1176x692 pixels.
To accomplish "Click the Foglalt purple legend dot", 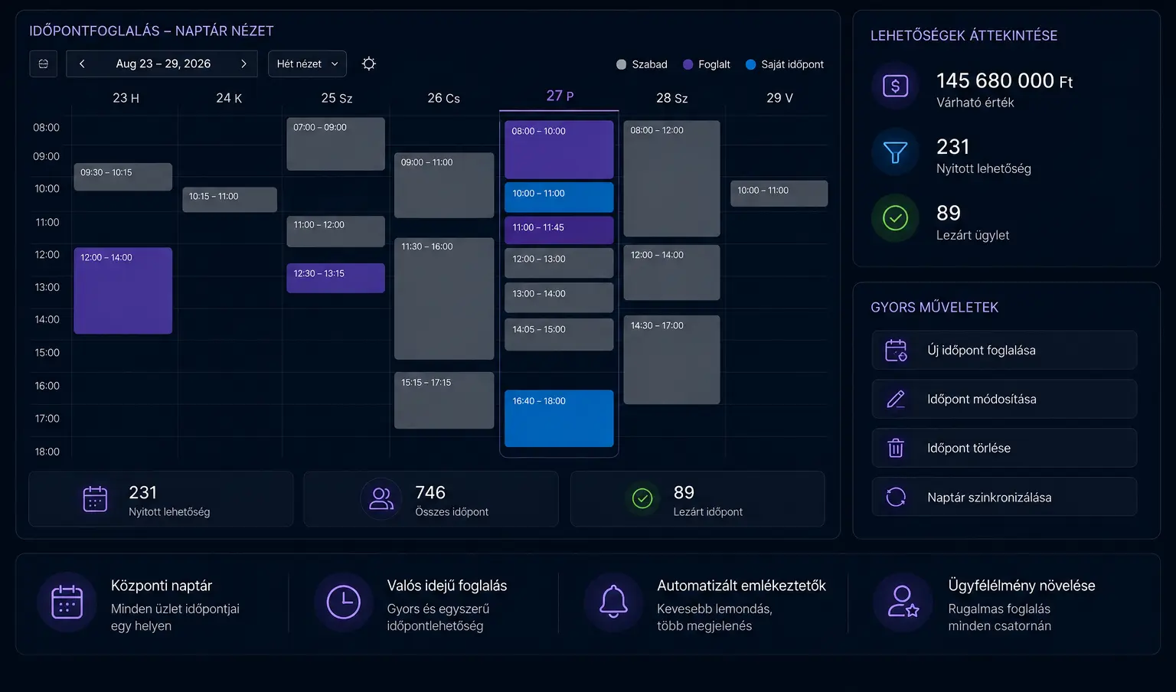I will [x=688, y=64].
